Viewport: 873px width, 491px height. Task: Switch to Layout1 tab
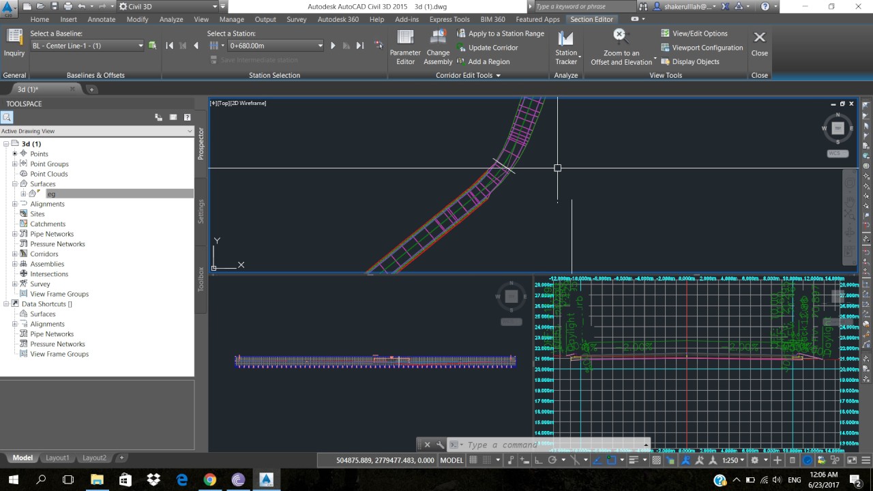point(58,458)
